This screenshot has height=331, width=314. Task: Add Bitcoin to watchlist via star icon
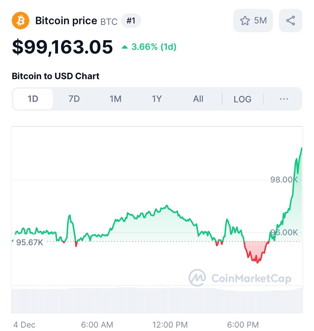click(245, 21)
